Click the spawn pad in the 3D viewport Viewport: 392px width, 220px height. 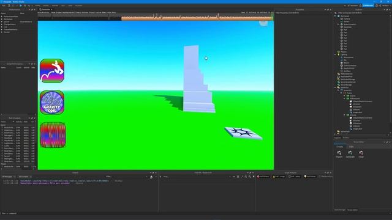pos(244,133)
